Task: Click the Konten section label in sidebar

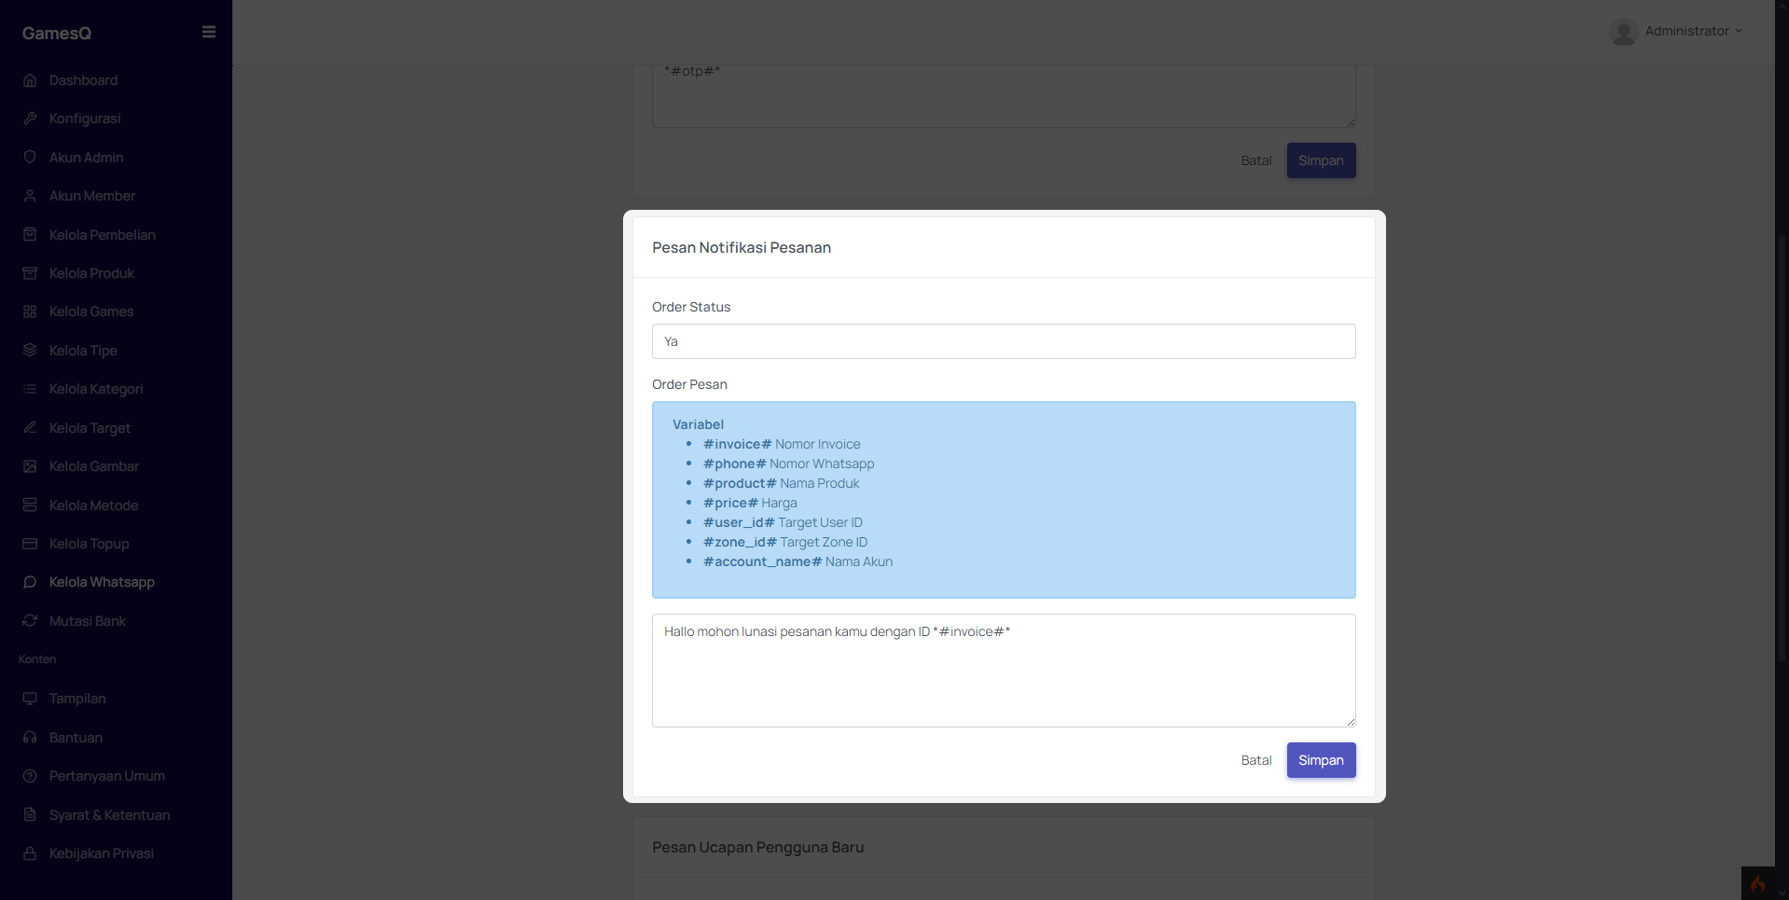Action: [x=37, y=659]
